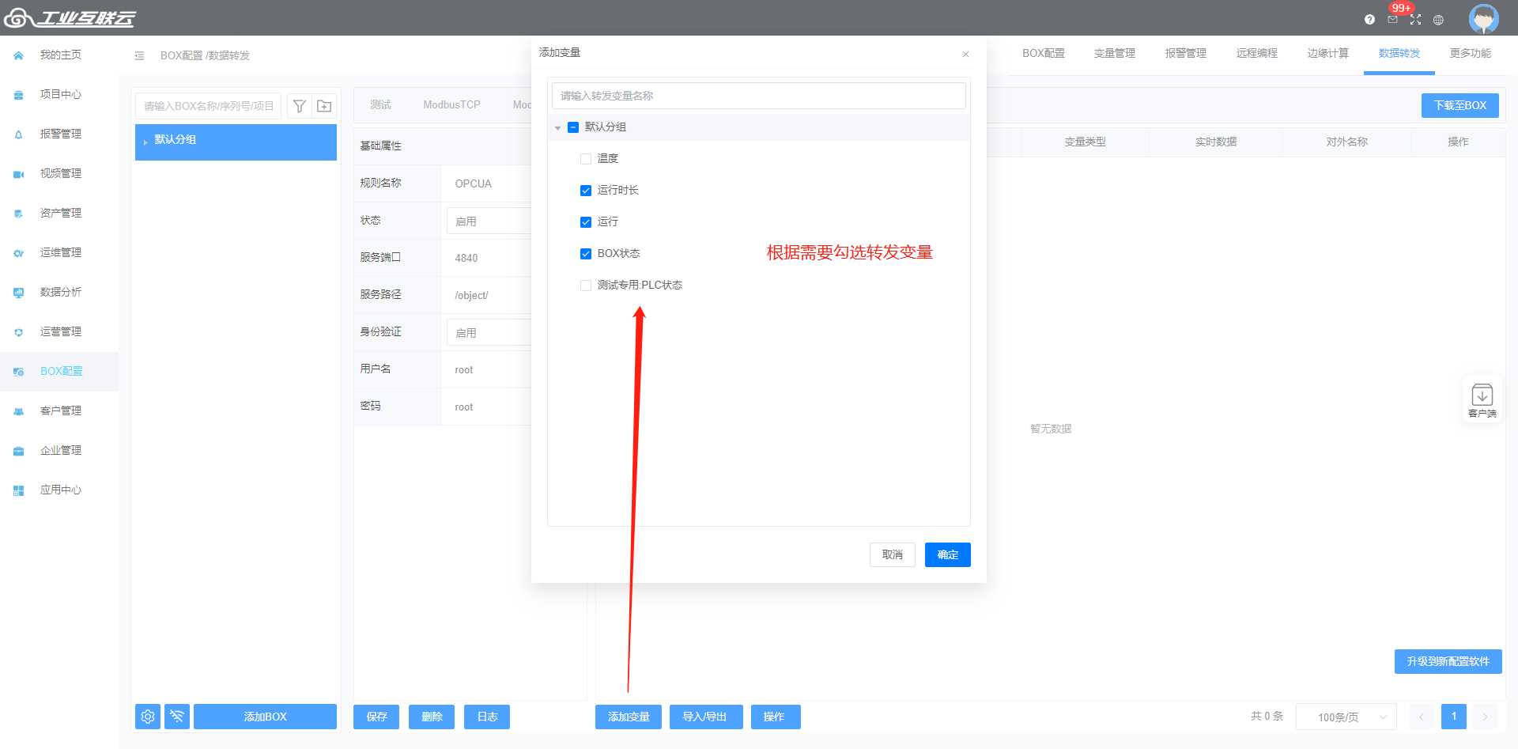
Task: Click the 添加BOX button
Action: coord(265,717)
